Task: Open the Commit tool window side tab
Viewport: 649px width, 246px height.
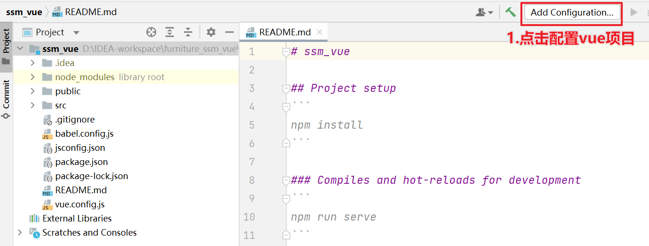Action: (x=6, y=99)
